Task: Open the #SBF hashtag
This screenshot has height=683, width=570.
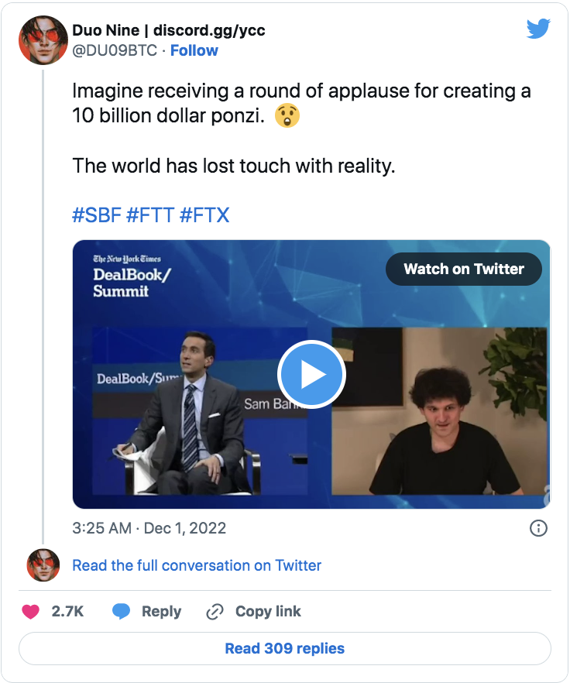Action: point(97,215)
